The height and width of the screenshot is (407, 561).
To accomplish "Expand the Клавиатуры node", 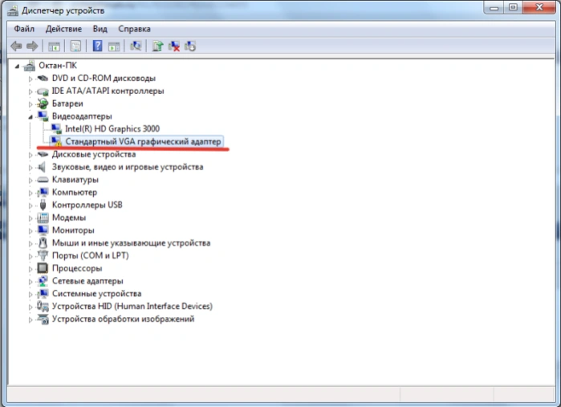I will (x=30, y=181).
